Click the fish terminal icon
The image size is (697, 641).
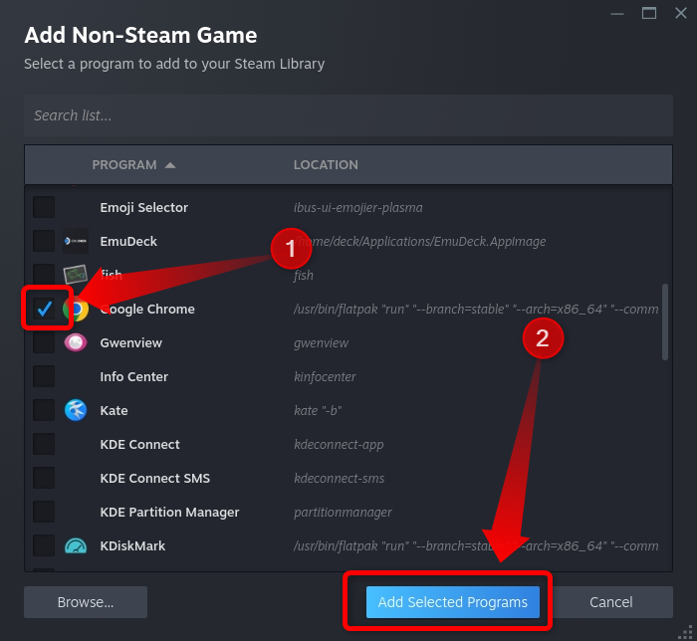76,275
